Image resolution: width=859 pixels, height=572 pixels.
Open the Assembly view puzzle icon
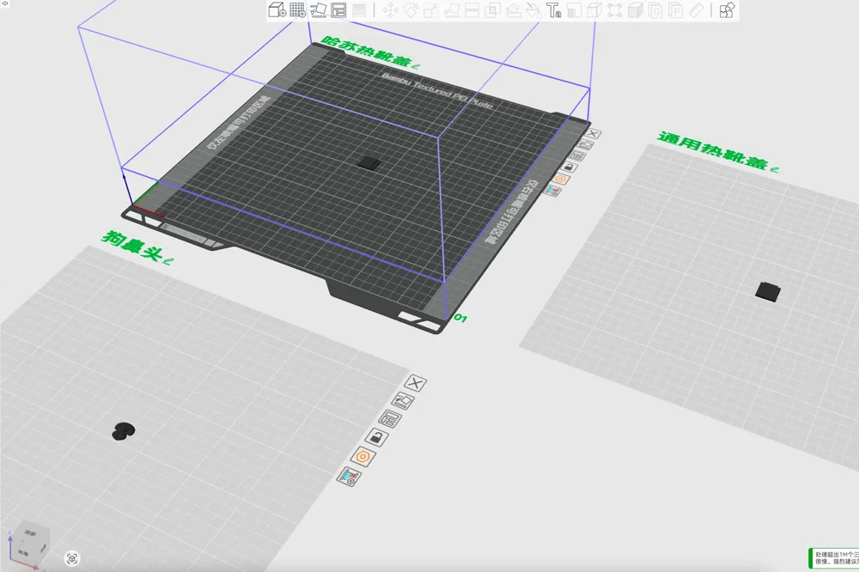pos(727,9)
